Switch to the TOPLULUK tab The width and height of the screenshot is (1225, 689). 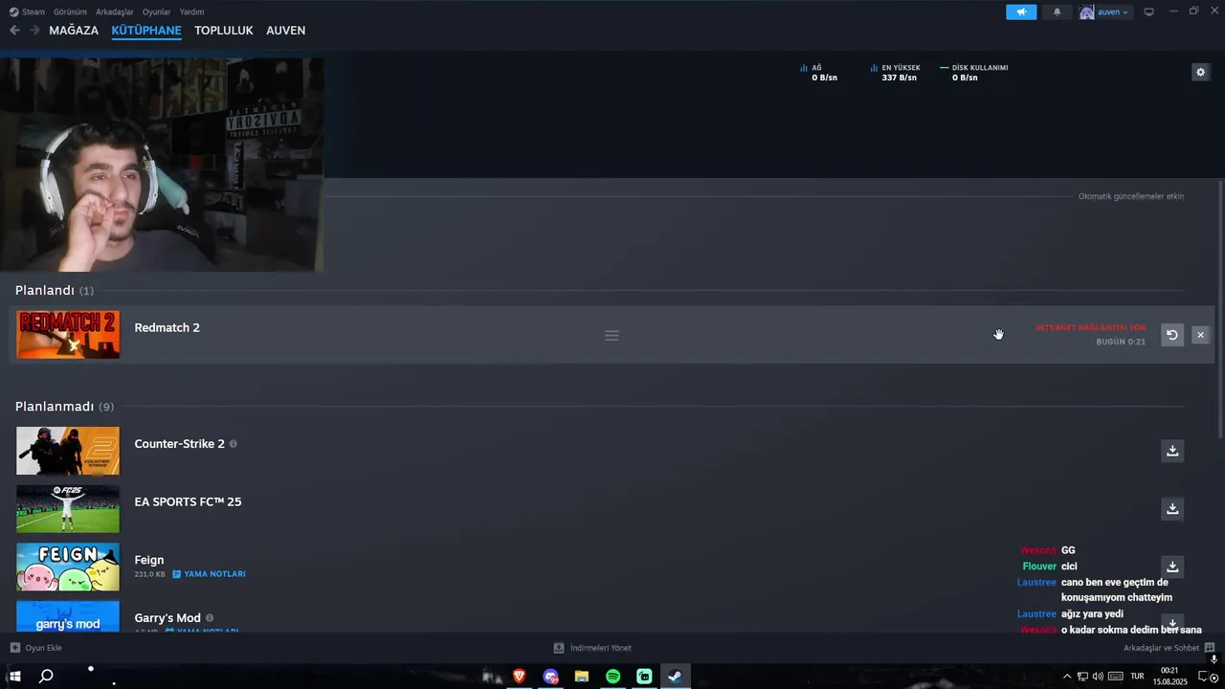[224, 31]
